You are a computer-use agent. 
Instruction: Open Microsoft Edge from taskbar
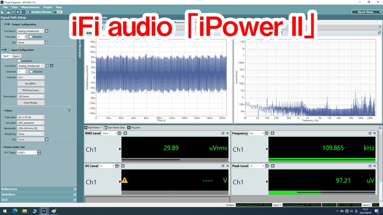click(15, 211)
